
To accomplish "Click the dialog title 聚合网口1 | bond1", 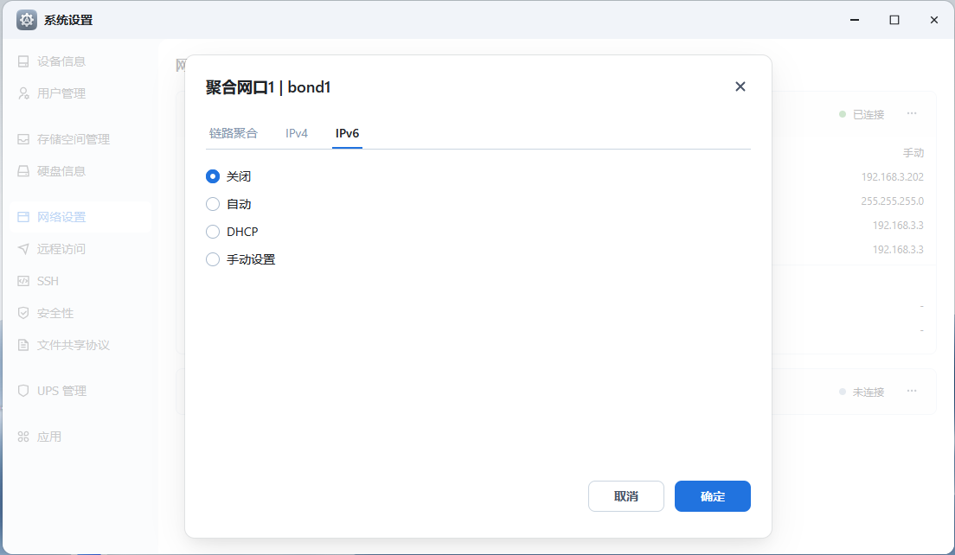I will (x=268, y=87).
